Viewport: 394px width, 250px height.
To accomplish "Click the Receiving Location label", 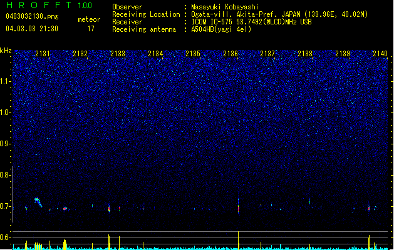I will (x=146, y=14).
